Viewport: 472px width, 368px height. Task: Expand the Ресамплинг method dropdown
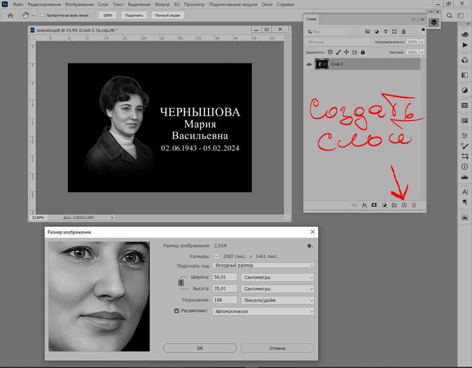(263, 311)
